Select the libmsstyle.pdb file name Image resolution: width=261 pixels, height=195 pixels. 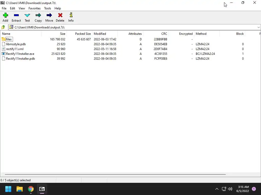(x=16, y=44)
